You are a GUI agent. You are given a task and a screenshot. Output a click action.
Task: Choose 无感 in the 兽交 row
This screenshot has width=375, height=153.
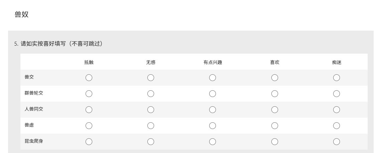click(x=151, y=78)
